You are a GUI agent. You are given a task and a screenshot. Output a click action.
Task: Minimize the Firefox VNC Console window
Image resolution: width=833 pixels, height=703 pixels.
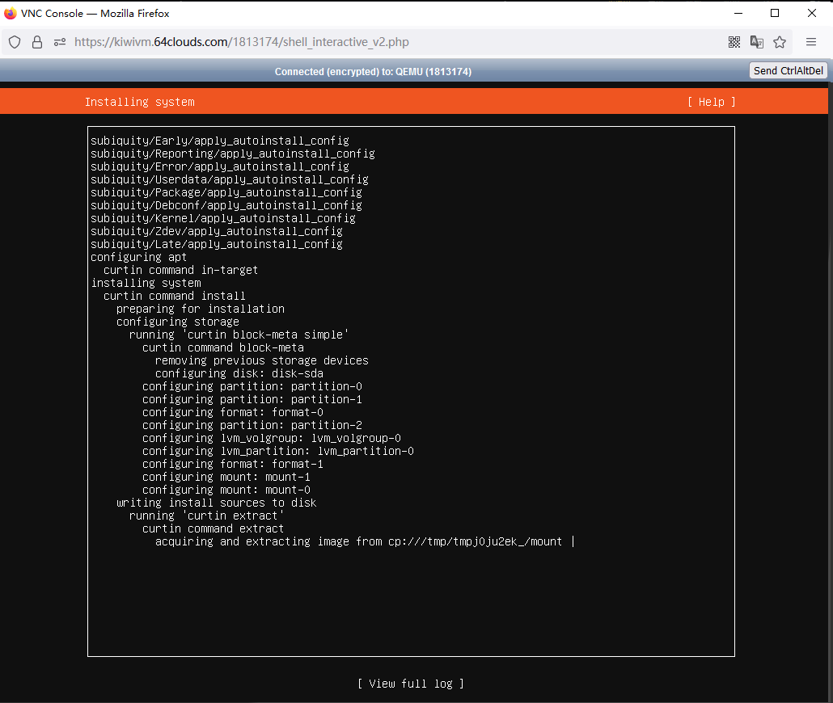click(x=738, y=14)
